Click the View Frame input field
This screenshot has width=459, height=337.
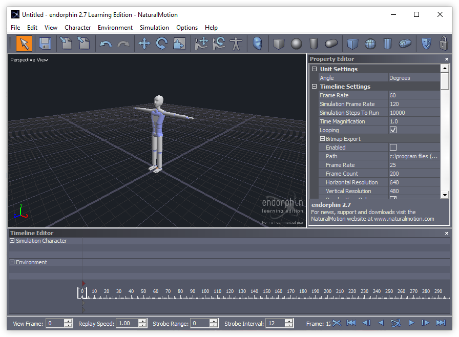click(55, 323)
